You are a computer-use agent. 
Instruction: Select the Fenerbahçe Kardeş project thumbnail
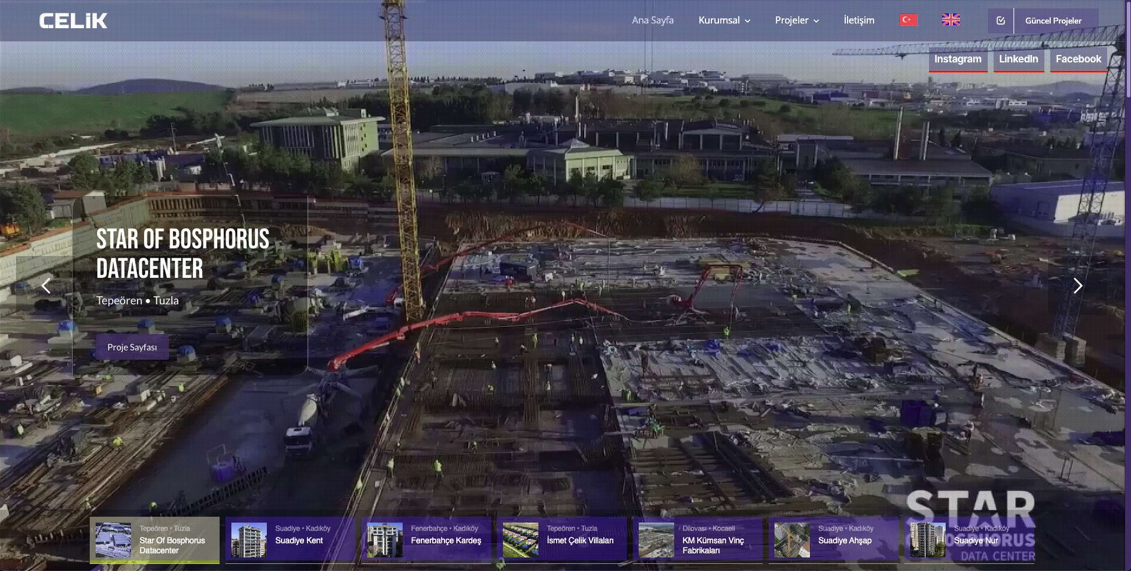tap(426, 540)
